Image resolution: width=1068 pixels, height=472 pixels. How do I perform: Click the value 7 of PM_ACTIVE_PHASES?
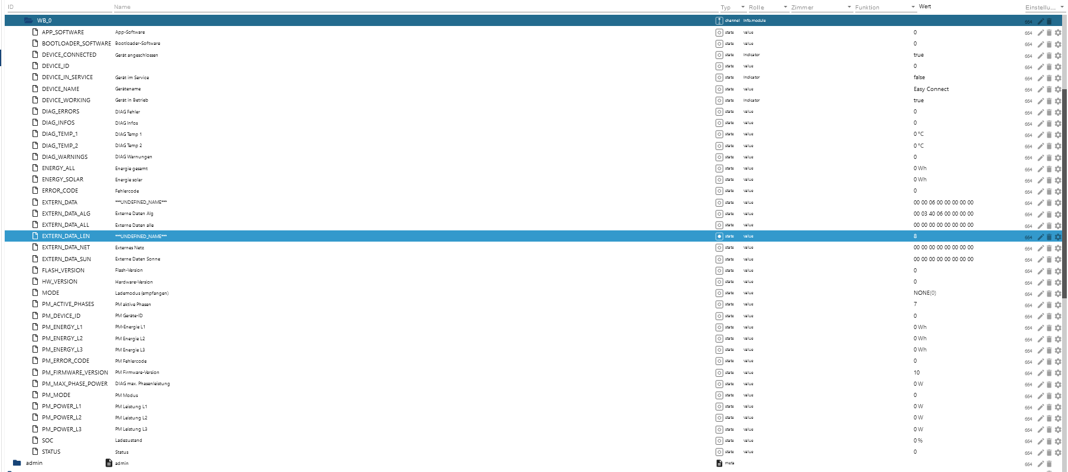coord(915,304)
